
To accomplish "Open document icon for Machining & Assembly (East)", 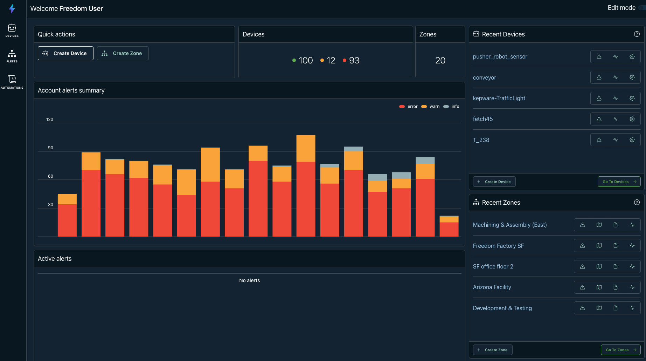I will (616, 225).
